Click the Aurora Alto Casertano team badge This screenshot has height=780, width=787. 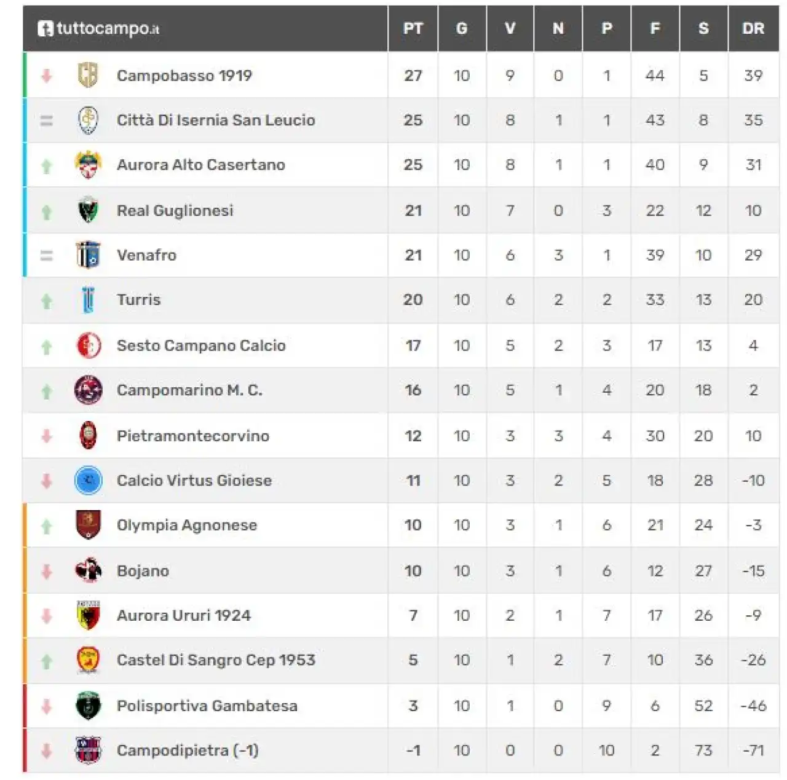pos(88,165)
